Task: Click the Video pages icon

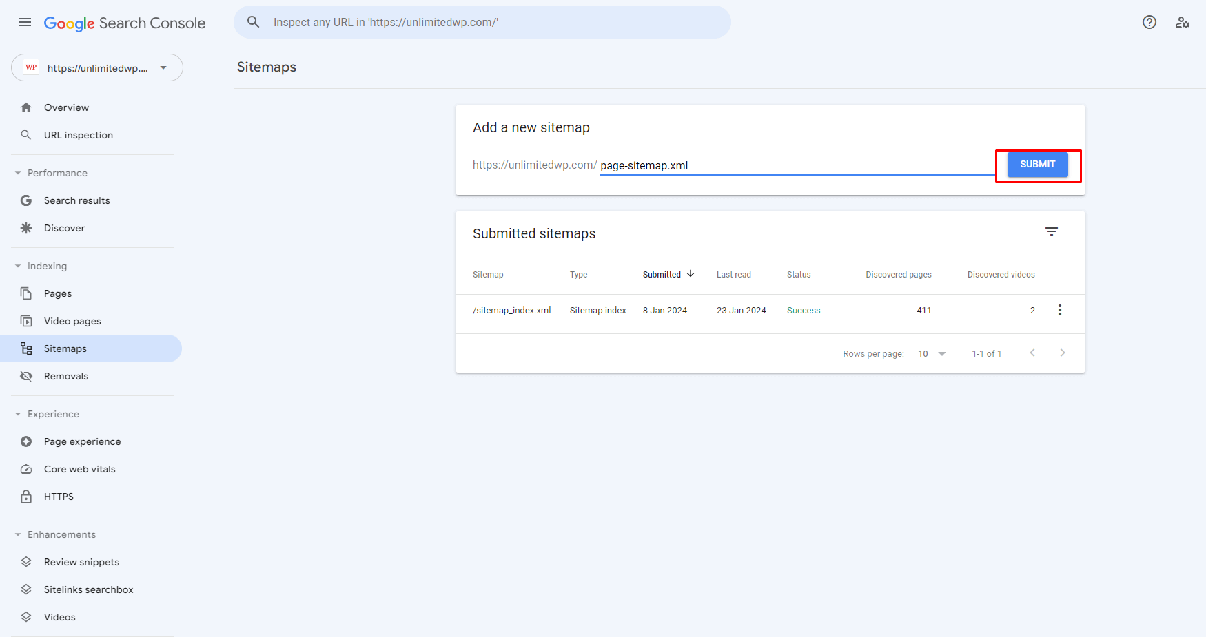Action: [x=26, y=321]
